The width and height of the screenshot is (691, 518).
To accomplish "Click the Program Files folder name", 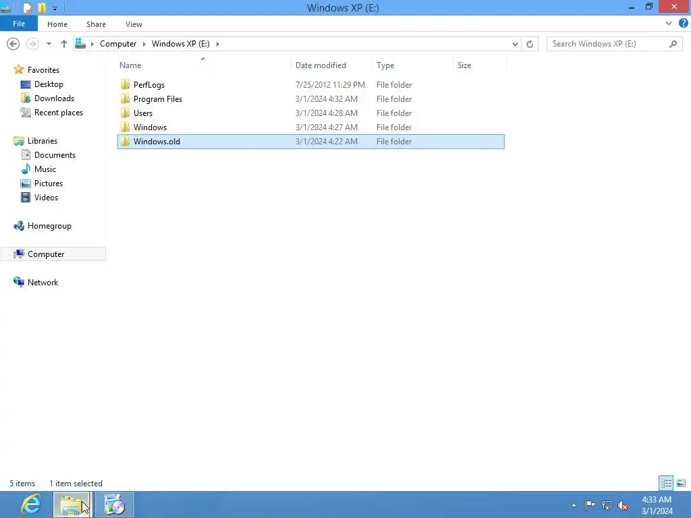I will click(158, 99).
